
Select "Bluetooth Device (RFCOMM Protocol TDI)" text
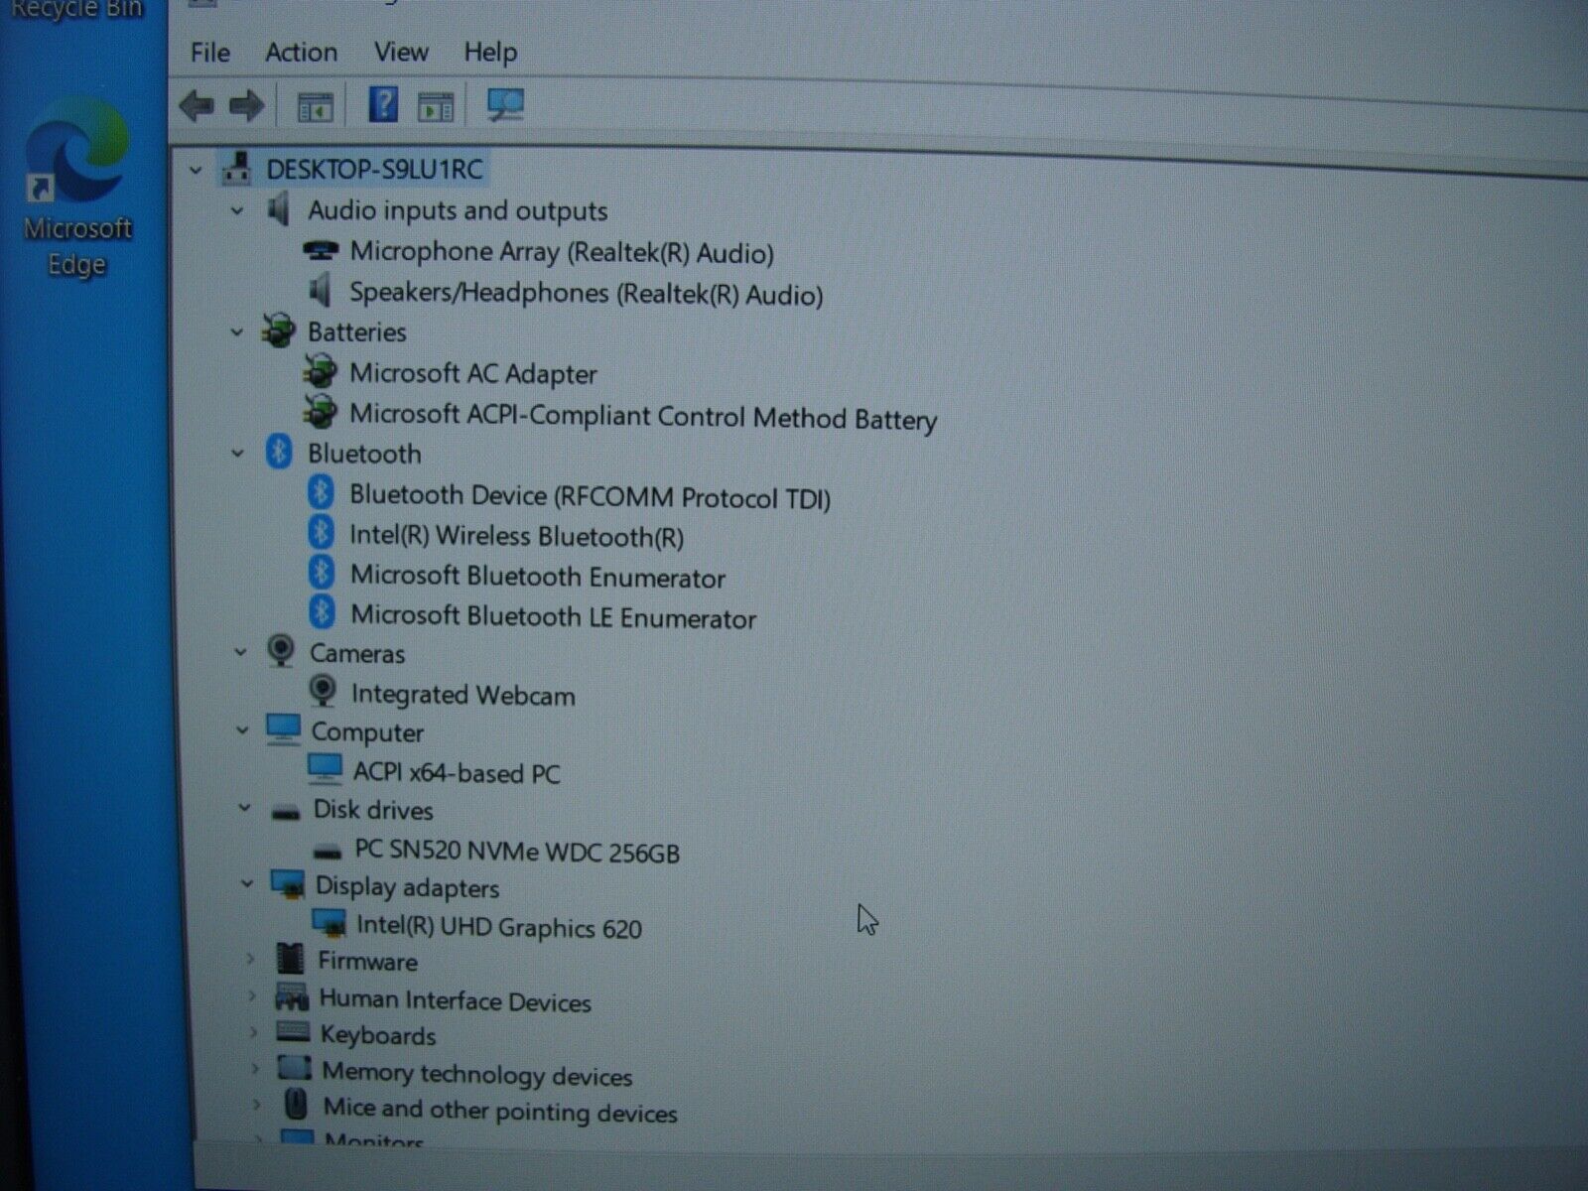pos(590,496)
